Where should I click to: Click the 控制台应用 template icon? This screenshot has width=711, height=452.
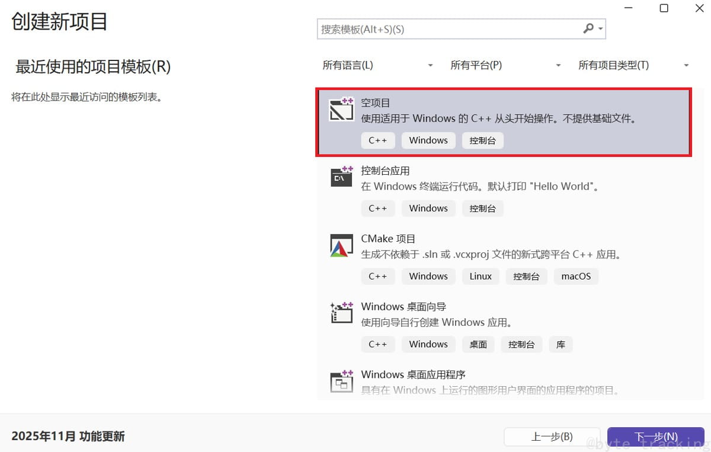point(341,177)
